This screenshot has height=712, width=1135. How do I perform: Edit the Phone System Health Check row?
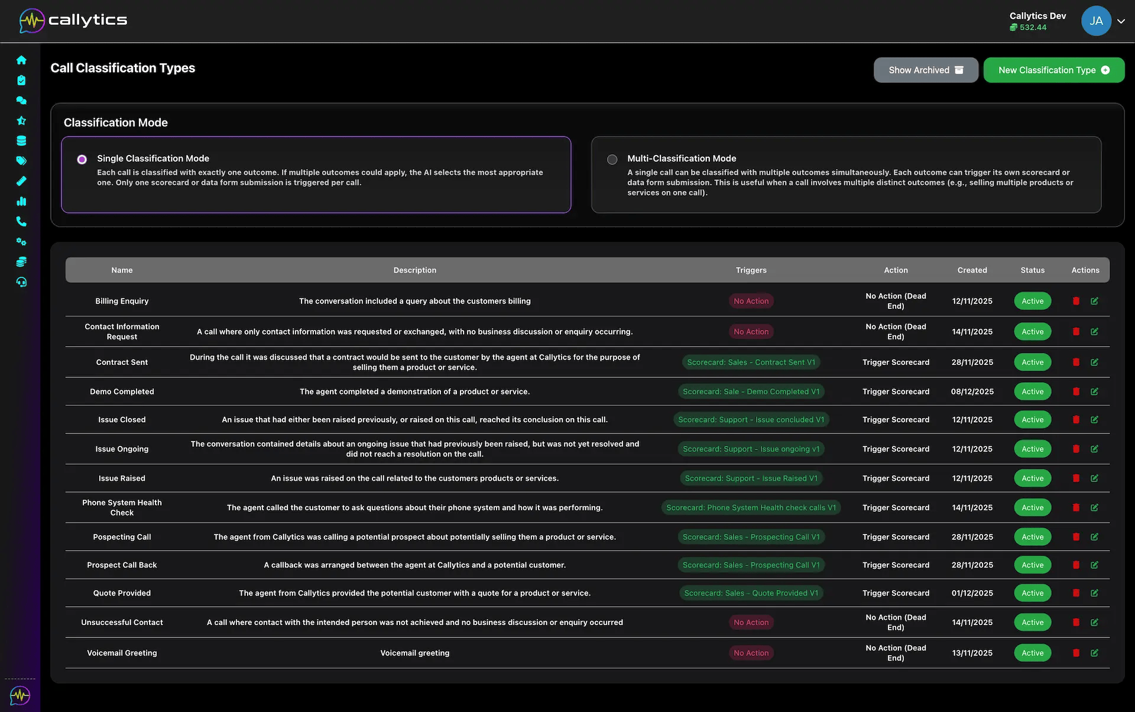pyautogui.click(x=1094, y=507)
